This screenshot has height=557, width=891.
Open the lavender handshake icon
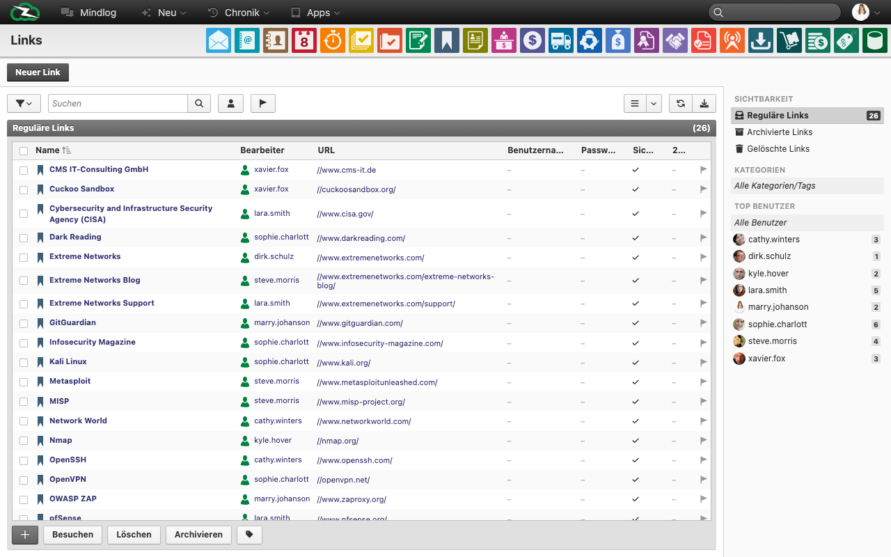(x=675, y=40)
